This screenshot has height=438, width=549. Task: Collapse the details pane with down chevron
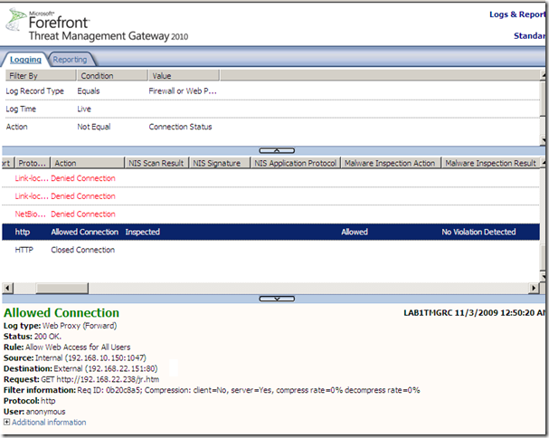click(277, 299)
